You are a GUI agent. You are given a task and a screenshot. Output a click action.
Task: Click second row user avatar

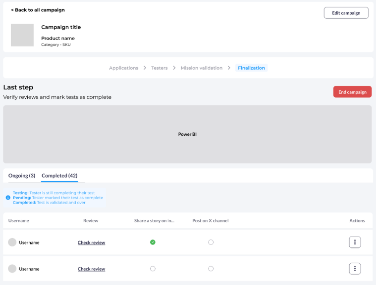point(12,269)
